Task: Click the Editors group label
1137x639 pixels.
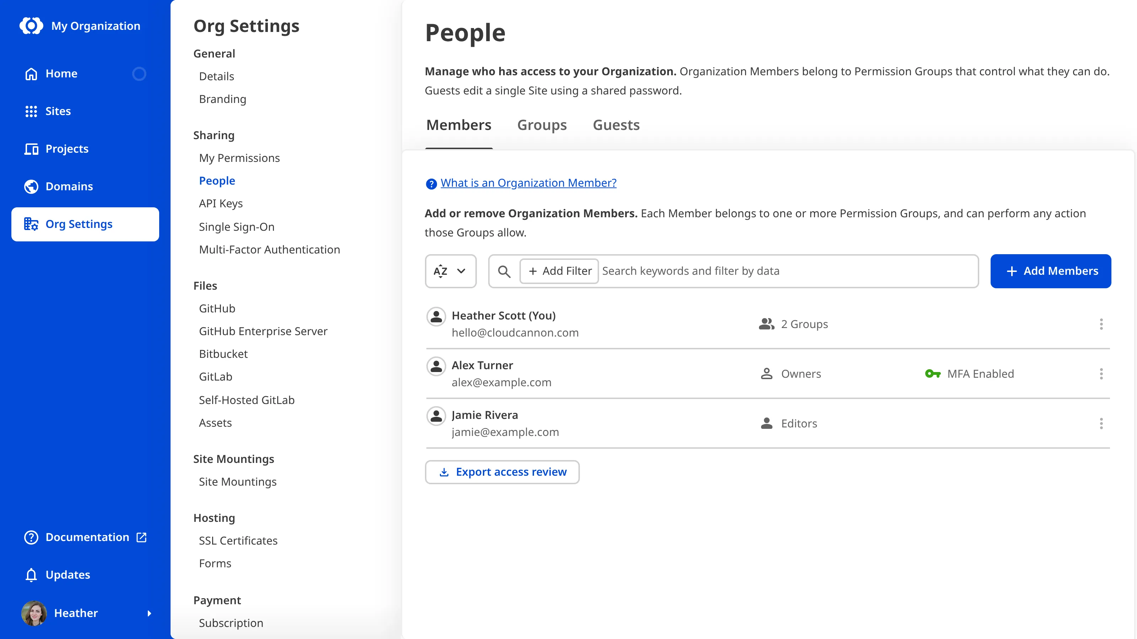Action: [x=799, y=424]
